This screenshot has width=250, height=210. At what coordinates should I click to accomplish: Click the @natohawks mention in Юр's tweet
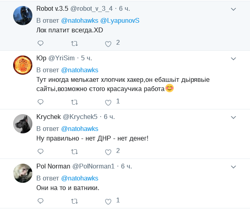click(79, 70)
